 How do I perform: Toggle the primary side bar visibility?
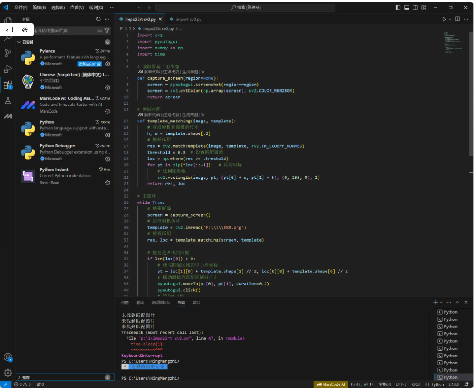398,8
